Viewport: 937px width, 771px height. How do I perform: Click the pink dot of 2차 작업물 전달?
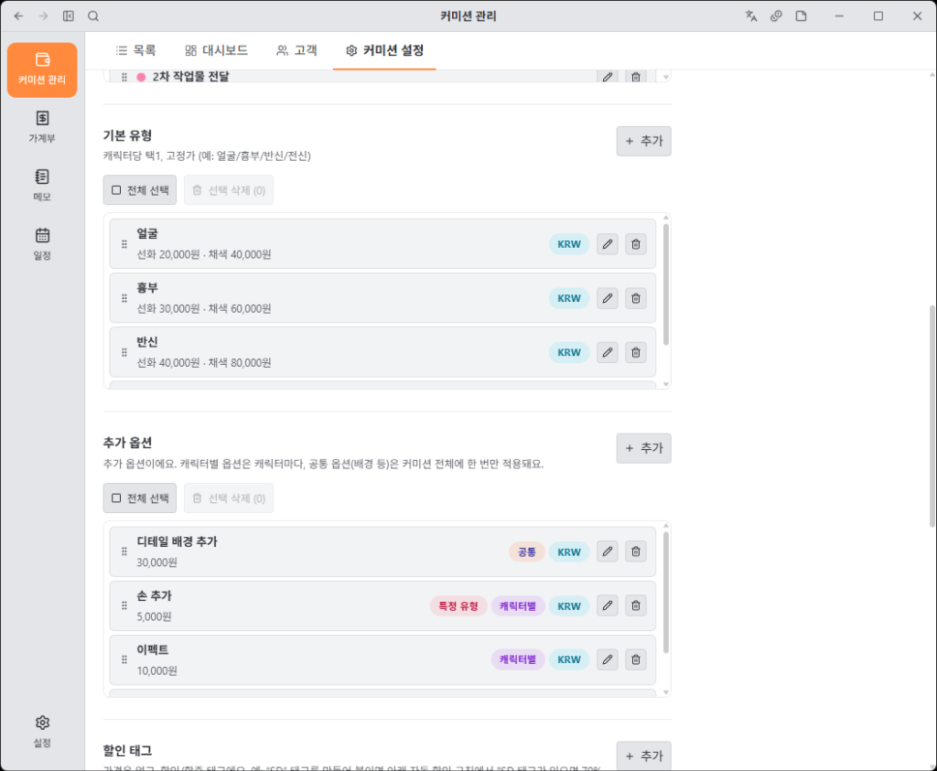click(141, 77)
